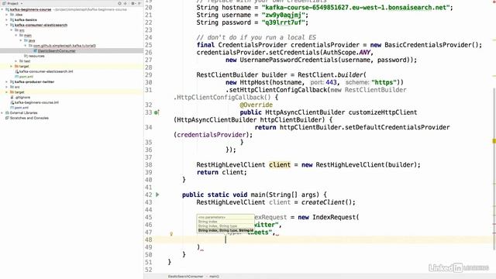The width and height of the screenshot is (496, 279).
Task: Click port value 443
Action: pos(331,82)
